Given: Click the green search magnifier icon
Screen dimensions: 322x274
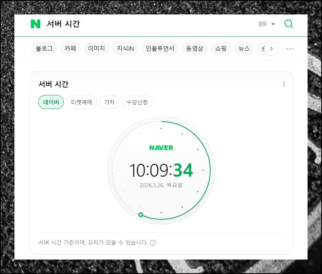Looking at the screenshot, I should pos(289,24).
